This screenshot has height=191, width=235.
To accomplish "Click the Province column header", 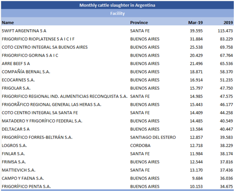I will 139,23.
